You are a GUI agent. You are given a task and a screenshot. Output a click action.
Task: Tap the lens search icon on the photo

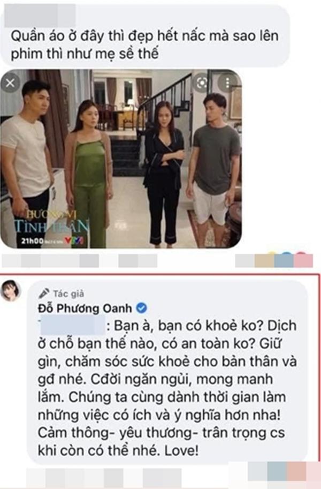coord(201,83)
